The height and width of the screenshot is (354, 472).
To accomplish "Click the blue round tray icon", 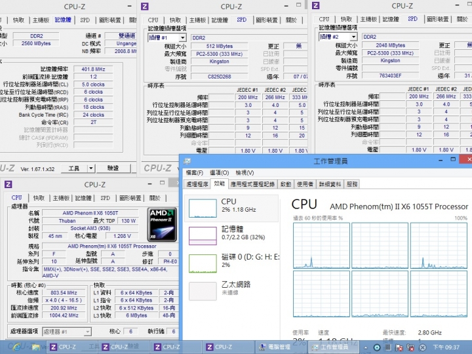I will coord(376,347).
